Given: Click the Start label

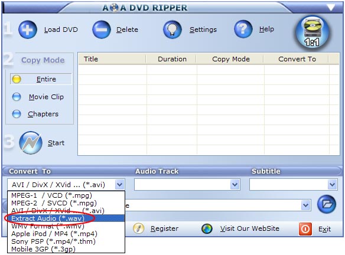Looking at the screenshot, I should (x=56, y=143).
